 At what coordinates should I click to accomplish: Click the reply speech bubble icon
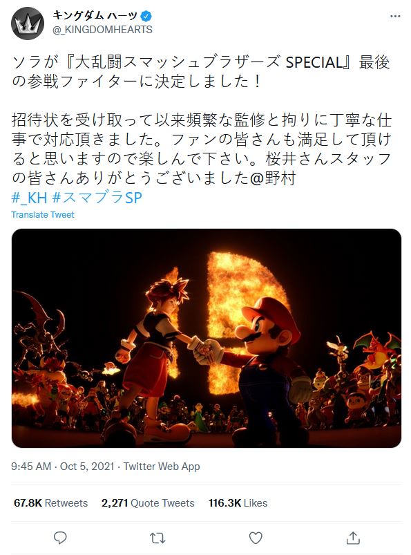60,538
